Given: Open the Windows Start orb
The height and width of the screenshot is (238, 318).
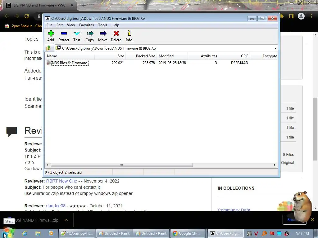Looking at the screenshot, I should coord(8,233).
